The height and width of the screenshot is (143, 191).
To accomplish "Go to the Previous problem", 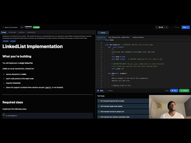I will click(176, 27).
